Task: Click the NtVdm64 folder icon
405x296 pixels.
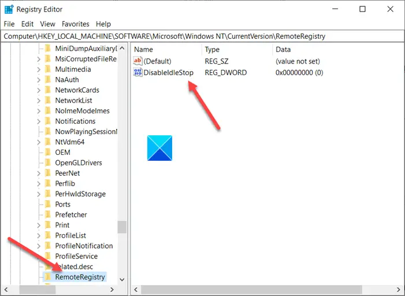Action: point(48,142)
